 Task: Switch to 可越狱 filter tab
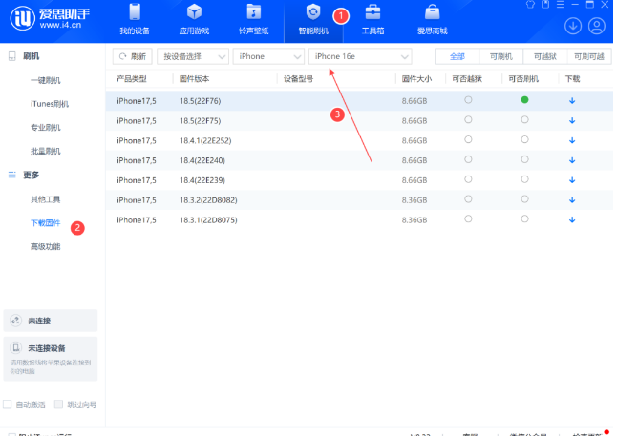545,56
